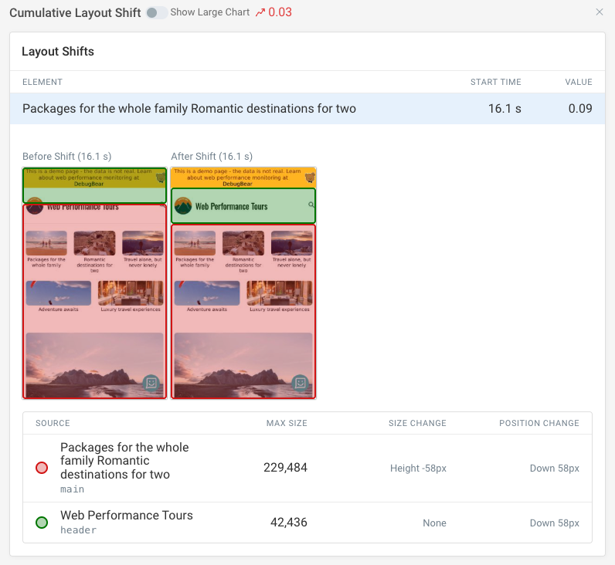
Task: Toggle the Show Large Chart switch
Action: coord(156,13)
